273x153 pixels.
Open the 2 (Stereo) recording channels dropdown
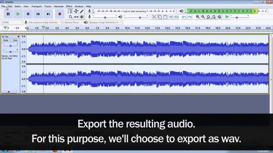click(x=72, y=23)
